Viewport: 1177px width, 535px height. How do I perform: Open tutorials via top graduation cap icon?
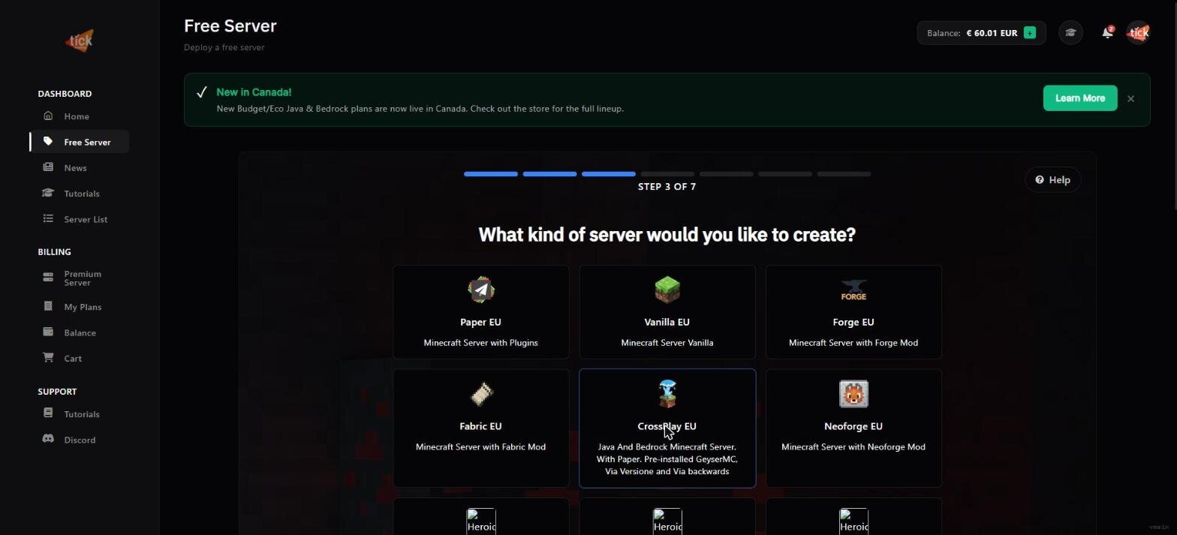click(x=1071, y=32)
